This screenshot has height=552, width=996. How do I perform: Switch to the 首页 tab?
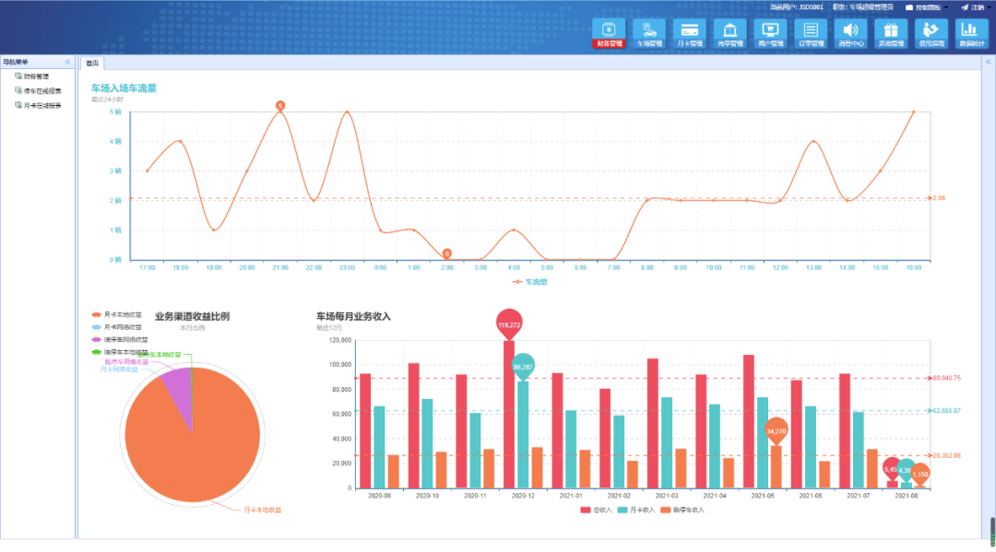pyautogui.click(x=92, y=63)
